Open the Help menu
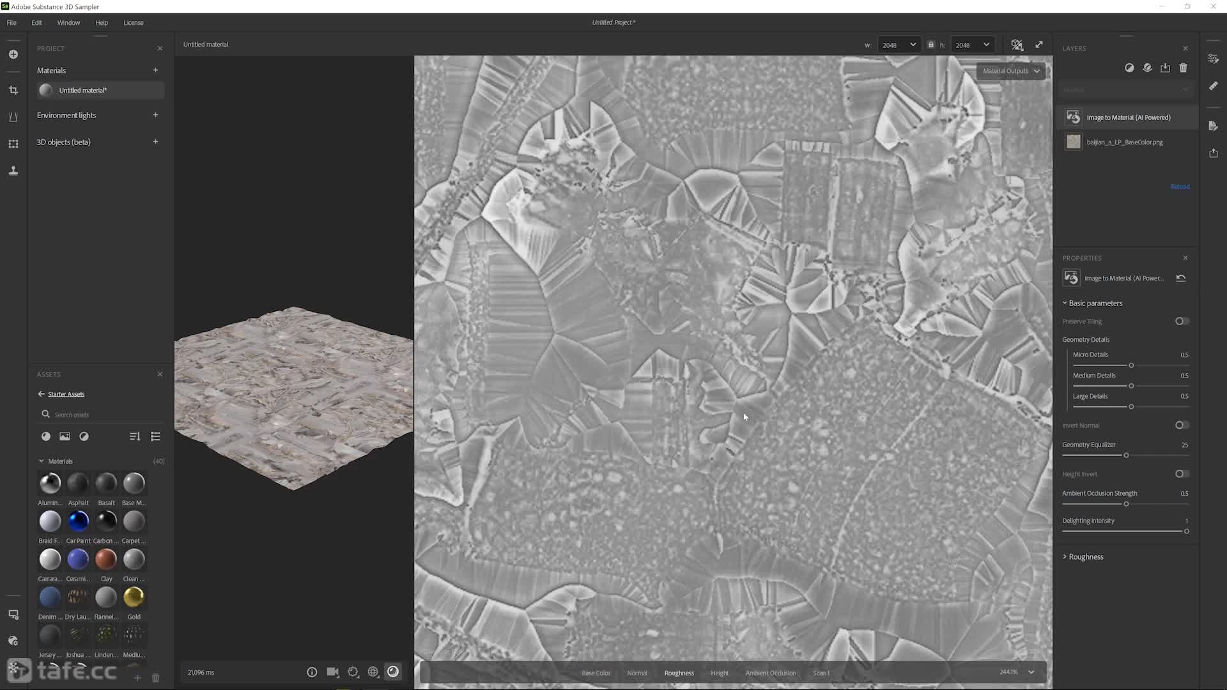The width and height of the screenshot is (1227, 690). [x=102, y=22]
